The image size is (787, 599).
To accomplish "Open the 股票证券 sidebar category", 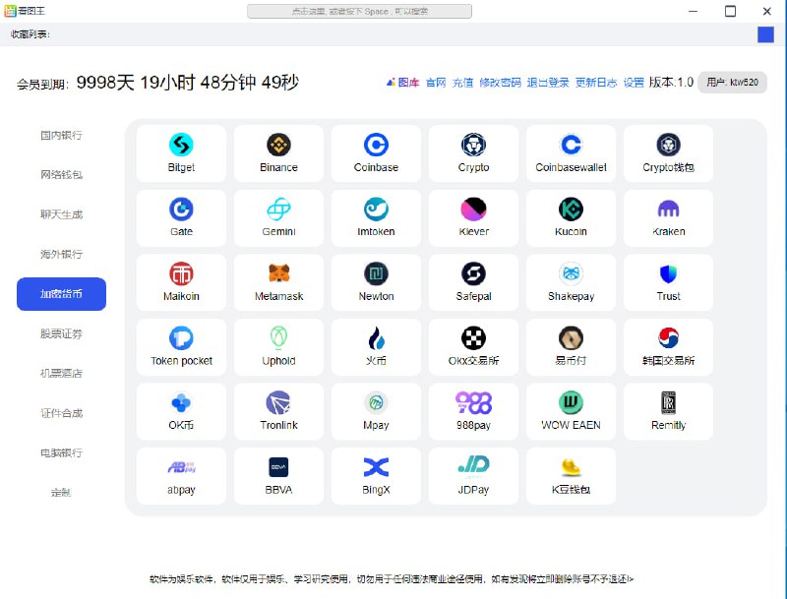I will [x=61, y=333].
